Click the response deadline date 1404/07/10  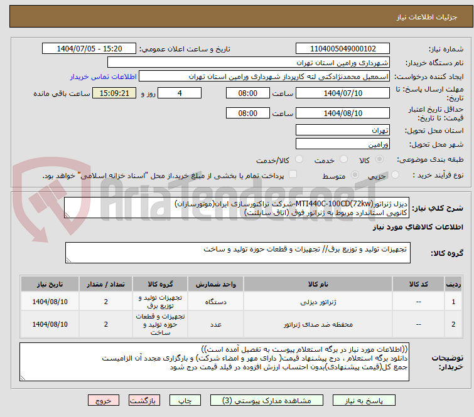tap(343, 93)
